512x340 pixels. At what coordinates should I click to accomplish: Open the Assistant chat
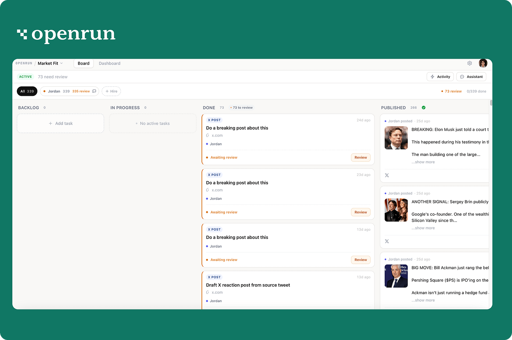coord(471,77)
